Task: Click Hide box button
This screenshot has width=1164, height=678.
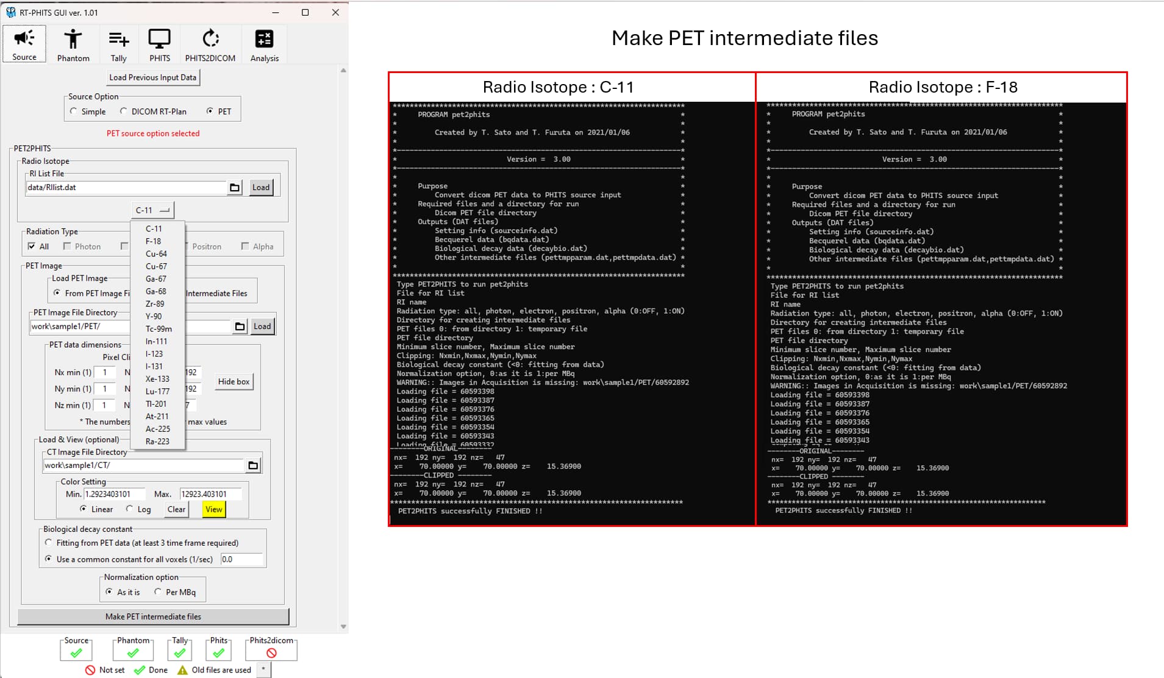Action: pyautogui.click(x=234, y=382)
